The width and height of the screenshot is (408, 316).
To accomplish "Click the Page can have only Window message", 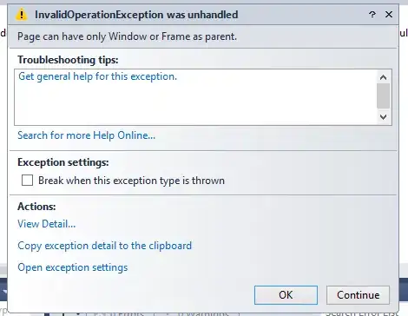I will [127, 36].
